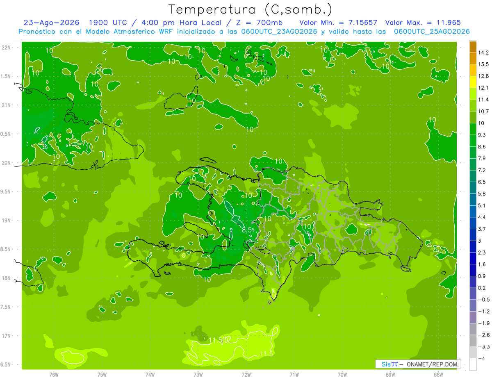Click the color bar label "12.1"
The width and height of the screenshot is (492, 380).
(483, 88)
